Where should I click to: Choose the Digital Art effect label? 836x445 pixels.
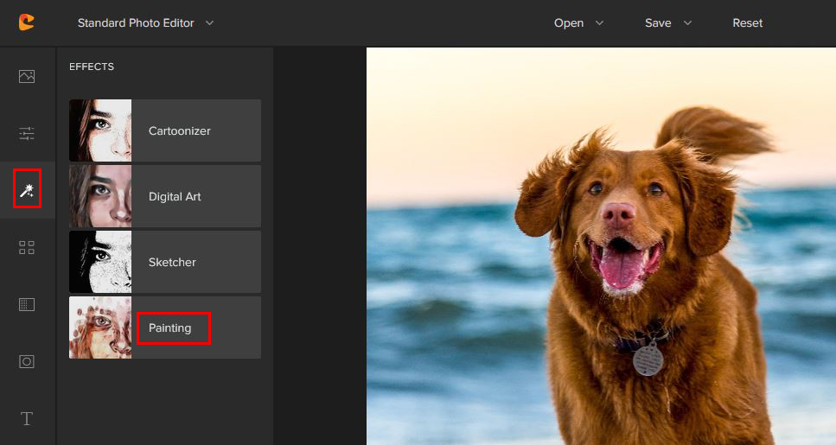[175, 197]
